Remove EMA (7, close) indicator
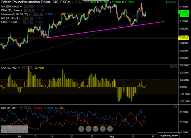 point(32,22)
